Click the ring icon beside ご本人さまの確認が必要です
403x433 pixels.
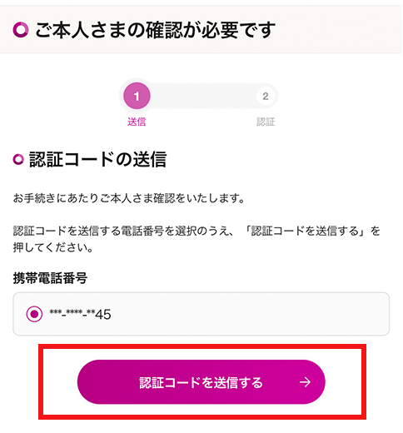[21, 30]
